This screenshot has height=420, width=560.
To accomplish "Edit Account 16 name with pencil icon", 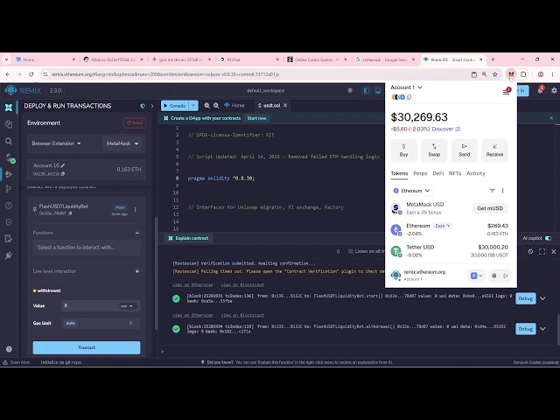I will pos(63,165).
